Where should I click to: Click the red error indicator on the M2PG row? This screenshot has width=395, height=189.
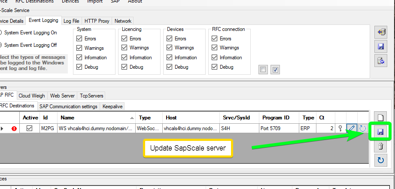point(14,128)
